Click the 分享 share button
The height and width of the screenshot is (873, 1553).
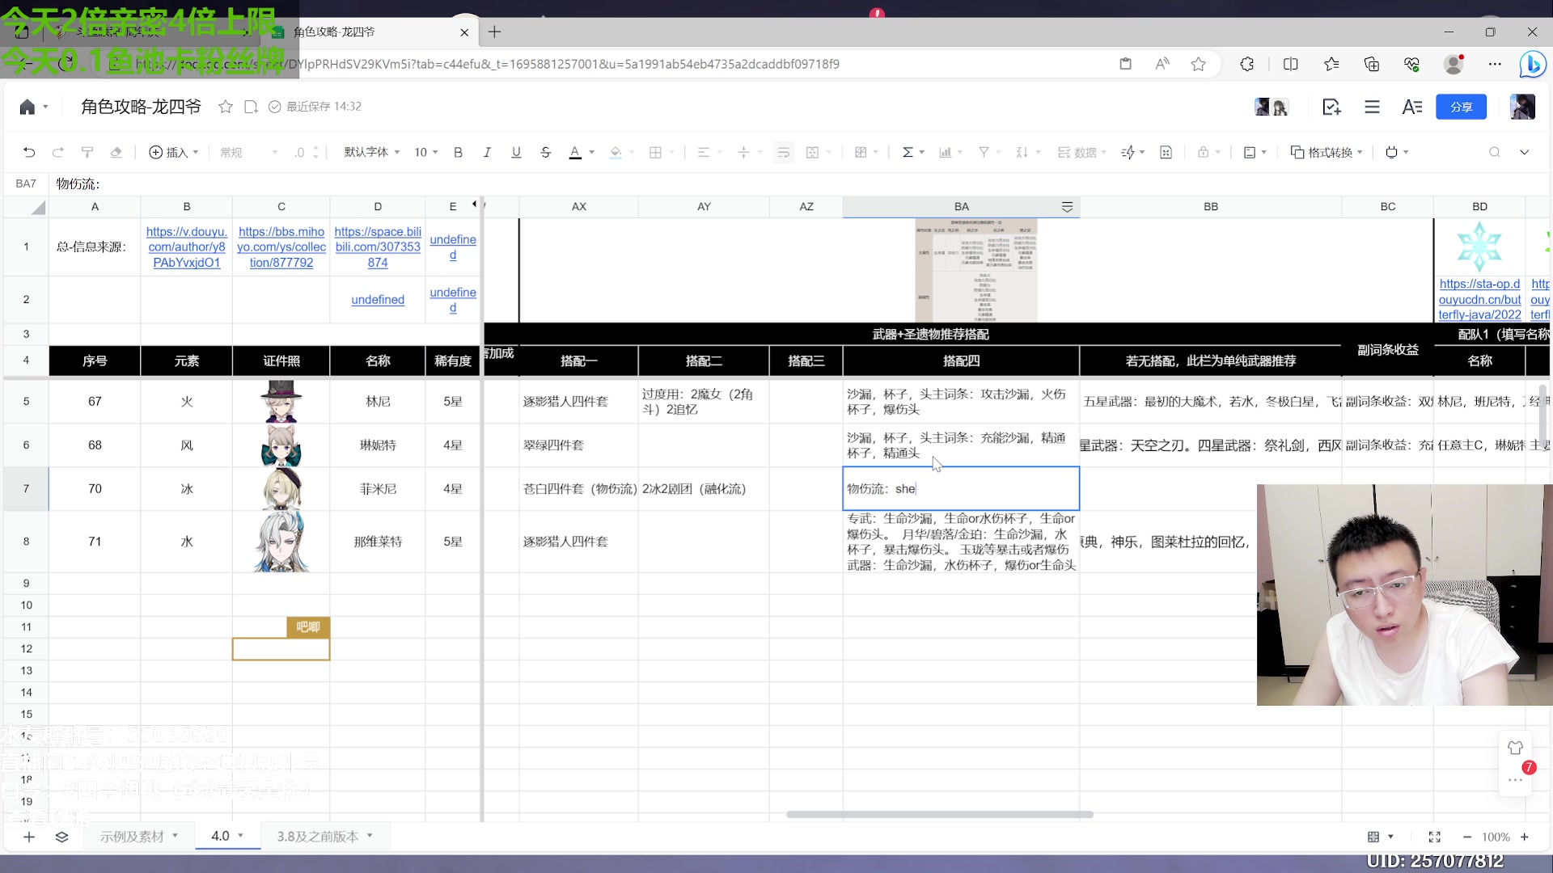point(1461,106)
